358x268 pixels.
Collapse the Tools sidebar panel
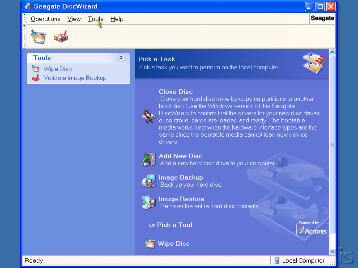[121, 58]
